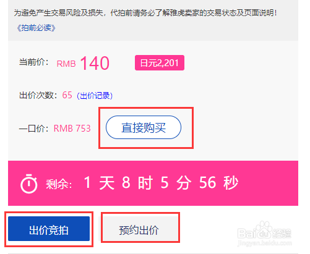This screenshot has width=310, height=254.
Task: Click the 1 天 days value in countdown
Action: (100, 182)
